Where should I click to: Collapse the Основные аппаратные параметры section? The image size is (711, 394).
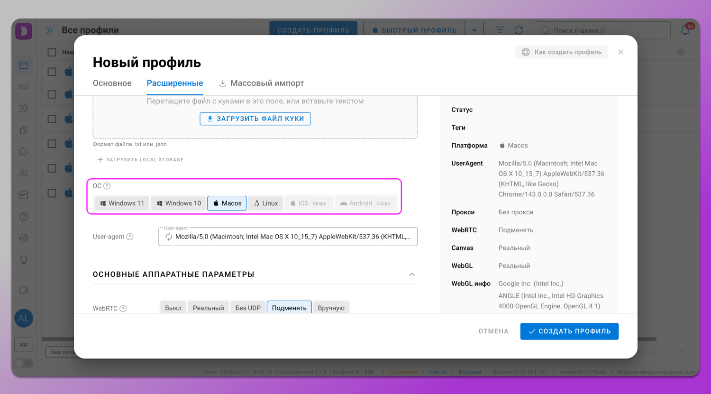click(412, 274)
